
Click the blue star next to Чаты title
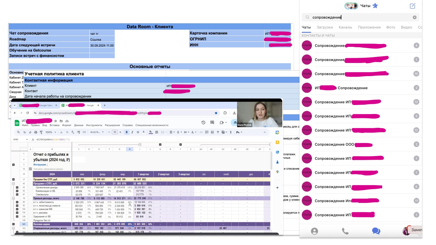(x=375, y=6)
